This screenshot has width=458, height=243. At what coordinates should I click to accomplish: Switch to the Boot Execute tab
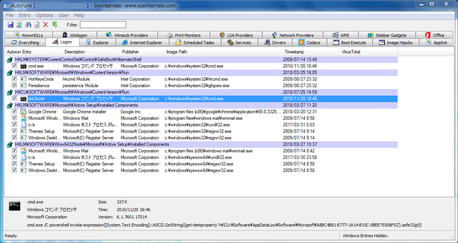click(x=350, y=42)
